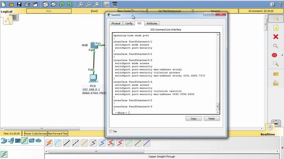The image size is (284, 159).
Task: Click the PC0 computer in workspace
Action: pyautogui.click(x=93, y=79)
